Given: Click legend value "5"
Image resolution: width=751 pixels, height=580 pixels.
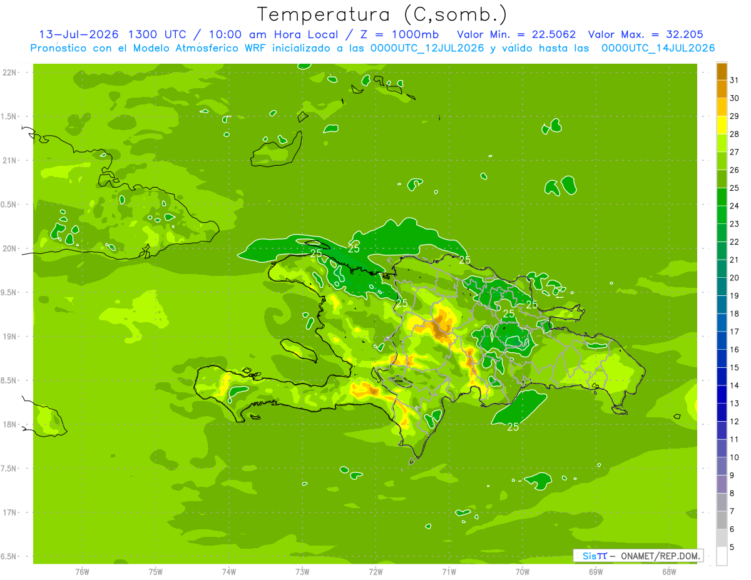Looking at the screenshot, I should pos(733,547).
